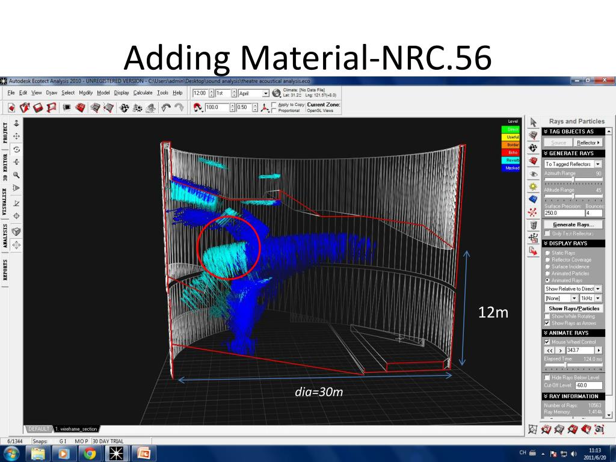The width and height of the screenshot is (616, 462).
Task: Click the Redo arrow icon
Action: [x=179, y=107]
